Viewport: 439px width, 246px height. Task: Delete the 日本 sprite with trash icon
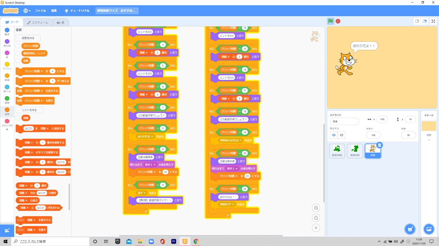pos(379,145)
